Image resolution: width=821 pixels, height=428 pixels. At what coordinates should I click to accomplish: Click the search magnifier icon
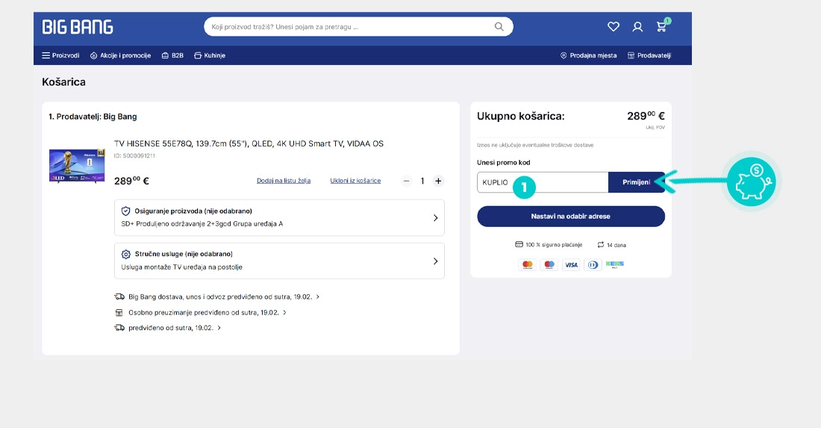click(x=499, y=27)
